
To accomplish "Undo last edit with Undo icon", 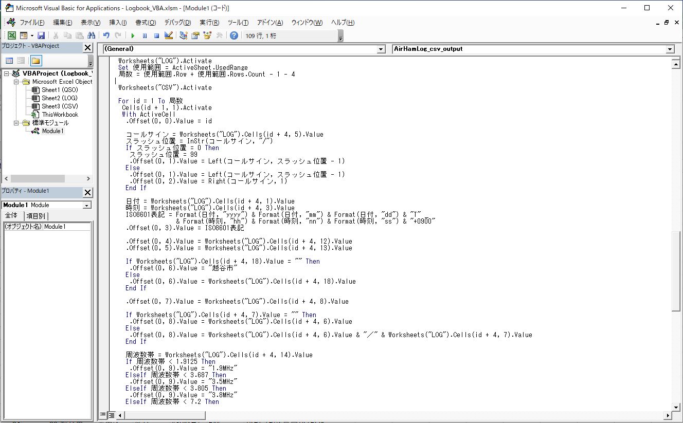I will click(x=106, y=35).
